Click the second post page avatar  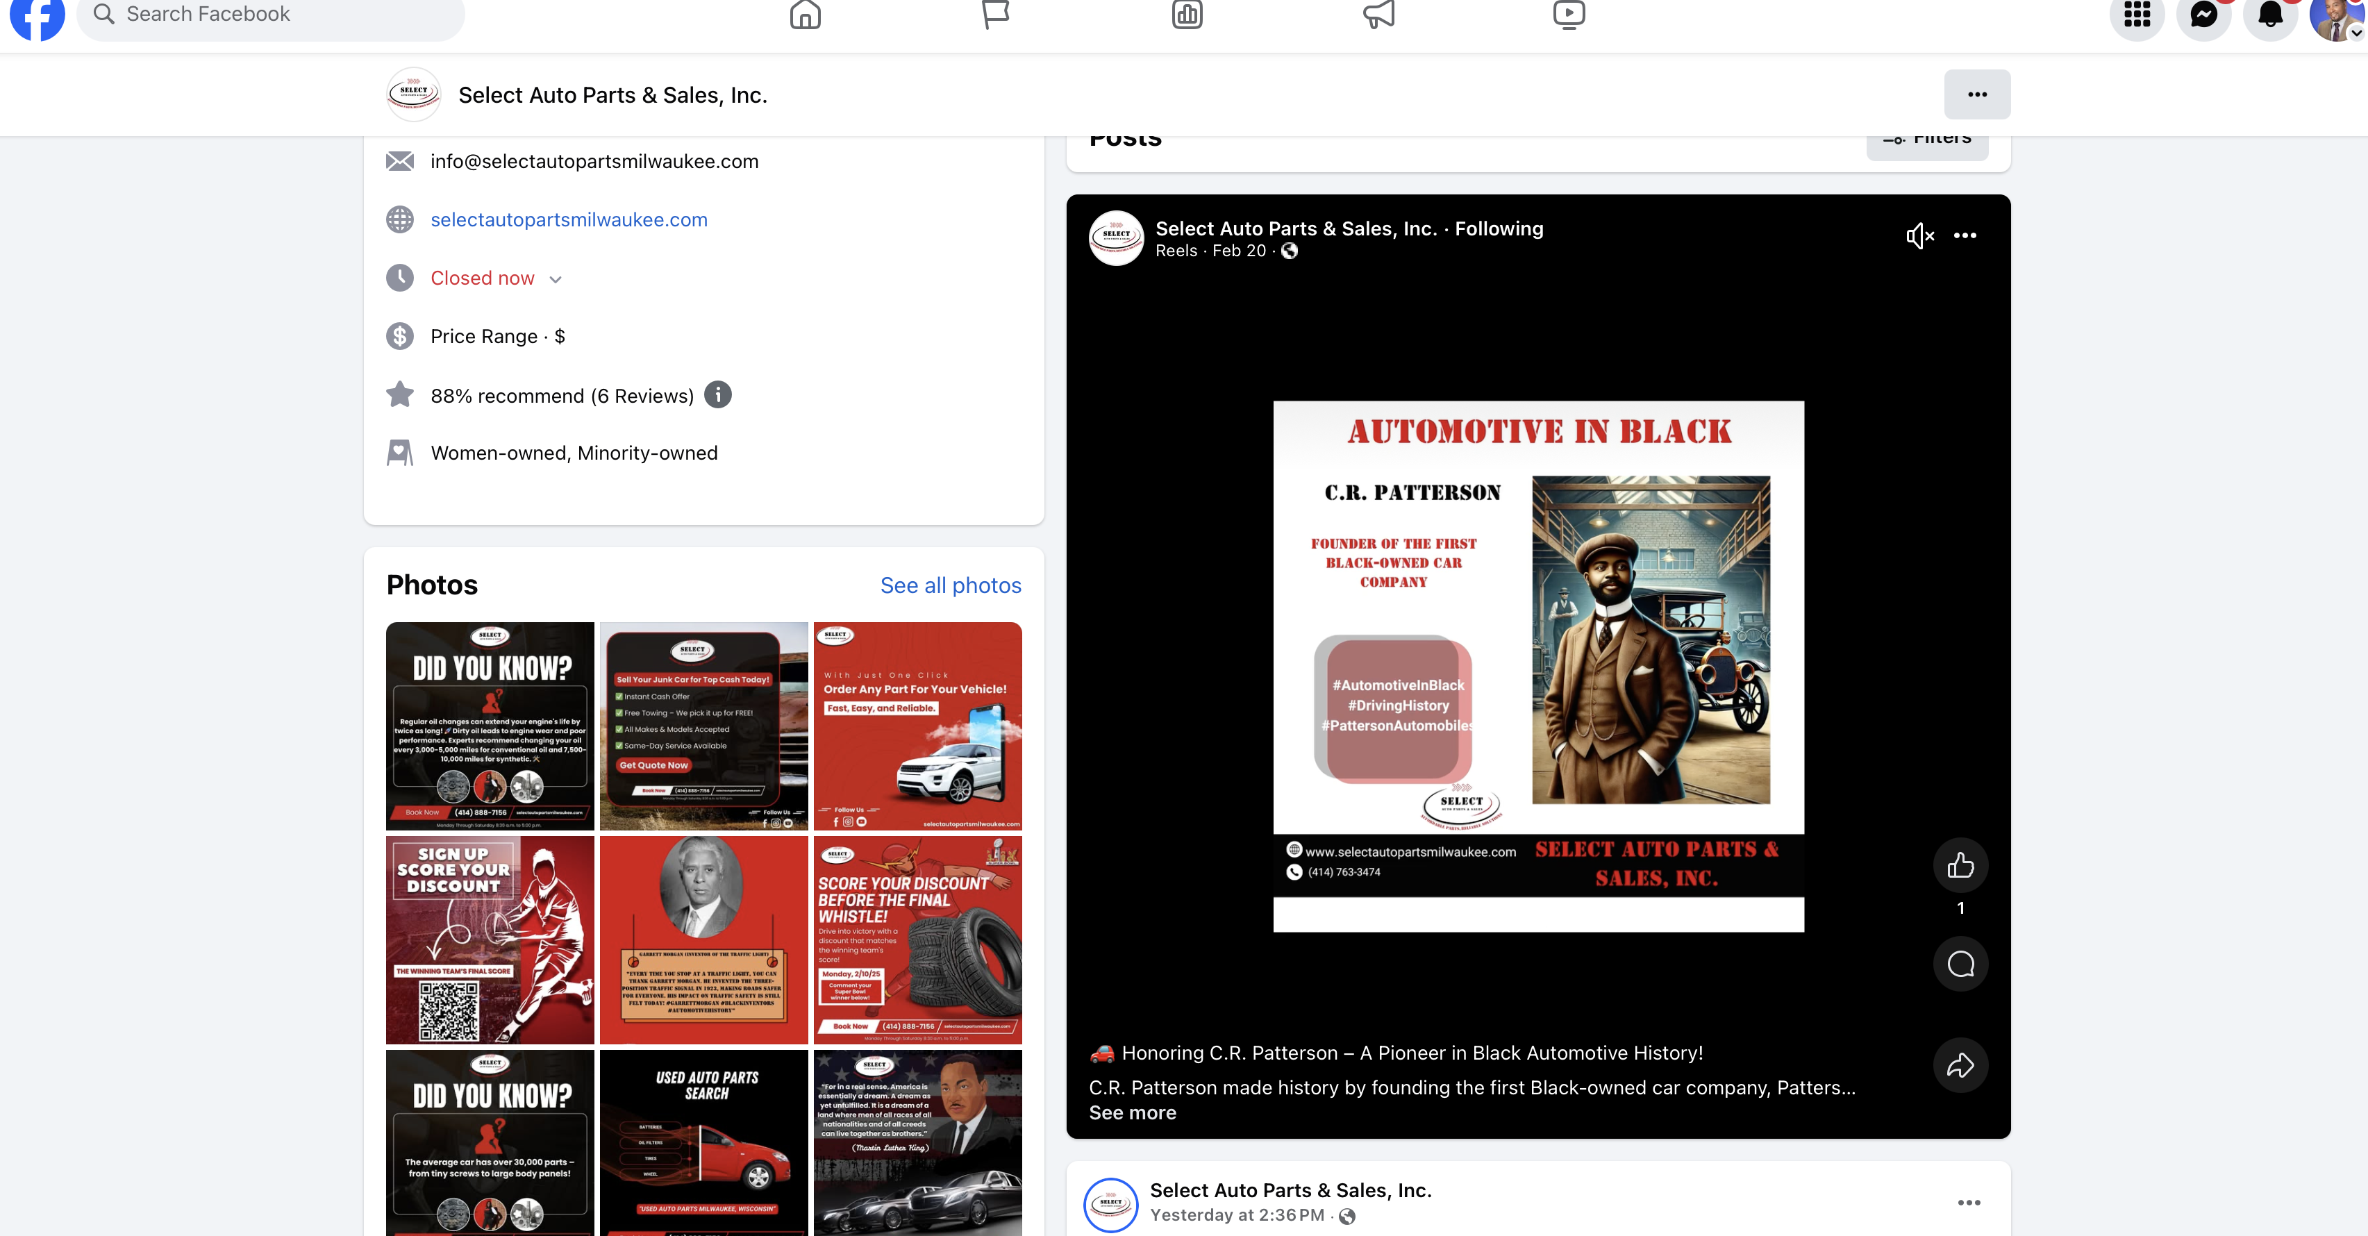[x=1110, y=1204]
